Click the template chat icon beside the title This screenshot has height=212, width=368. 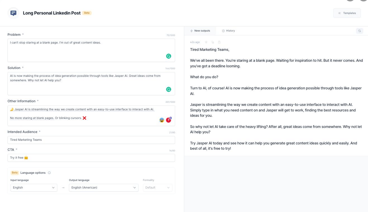click(13, 13)
